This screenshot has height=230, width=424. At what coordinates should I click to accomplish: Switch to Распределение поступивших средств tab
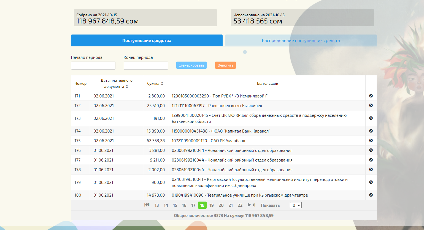(x=301, y=41)
